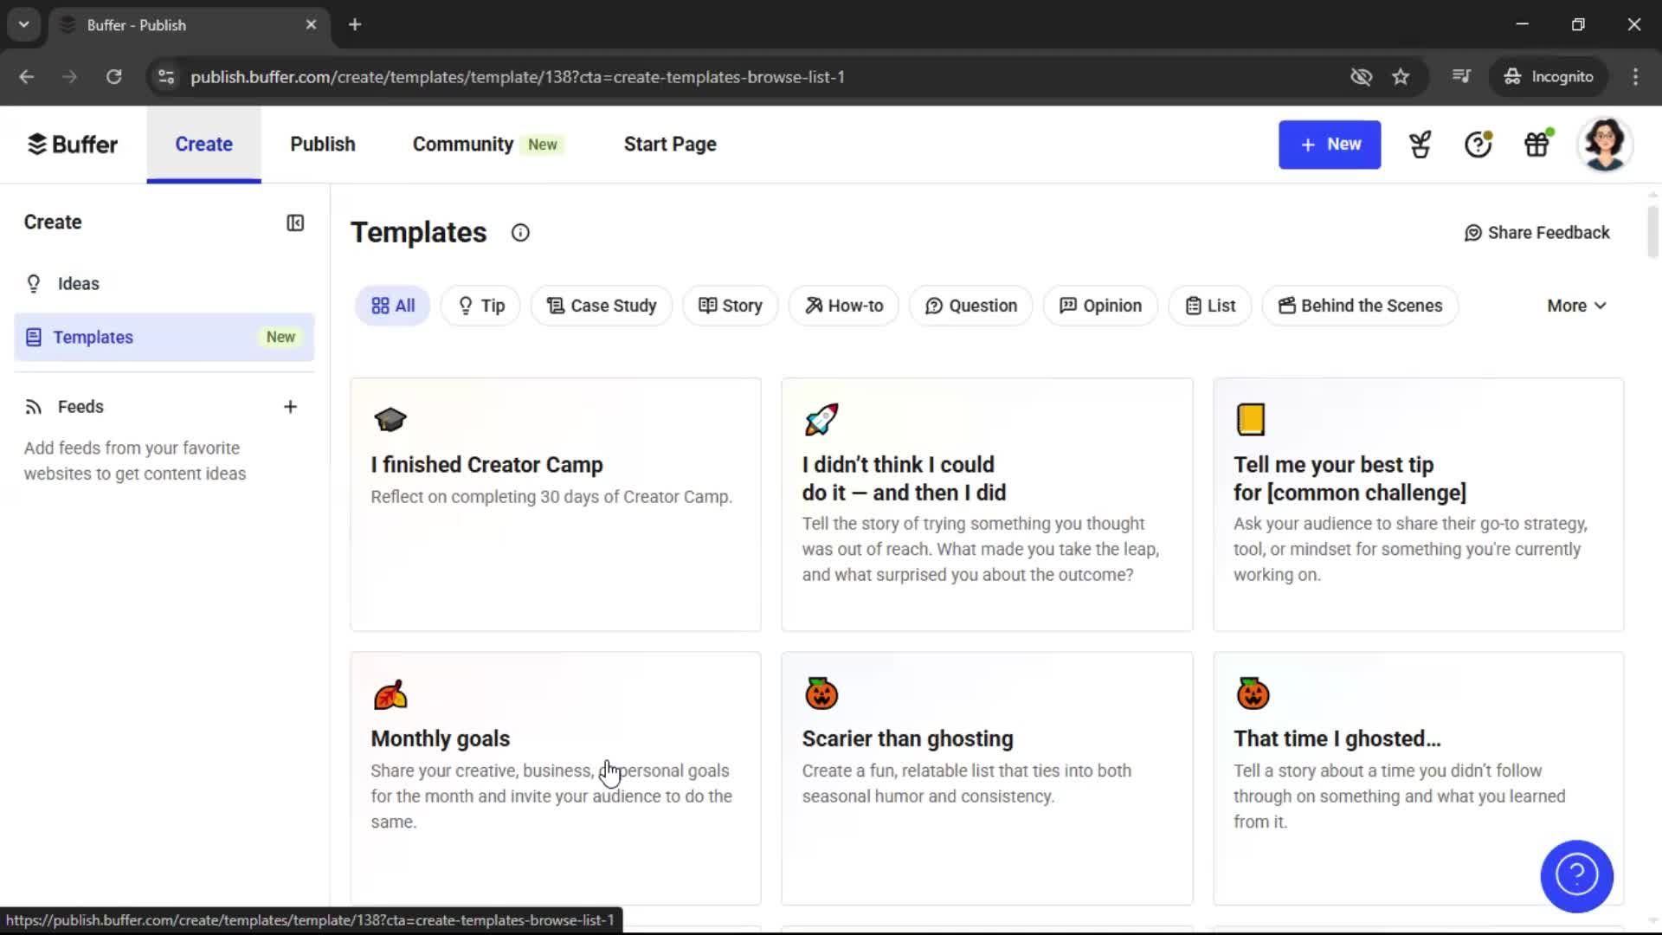Screen dimensions: 1662x935
Task: Click the Templates info icon
Action: coord(519,232)
